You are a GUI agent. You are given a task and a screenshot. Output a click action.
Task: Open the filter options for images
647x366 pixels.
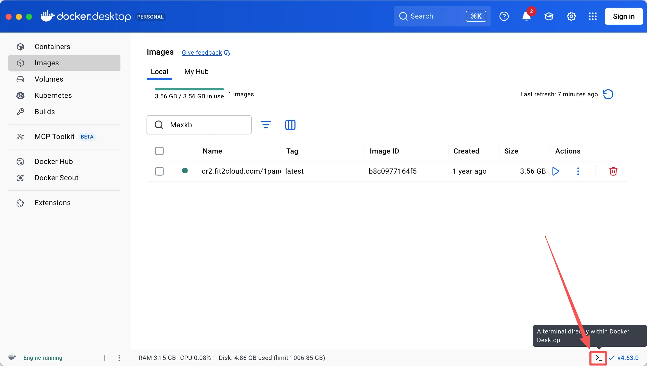(266, 125)
